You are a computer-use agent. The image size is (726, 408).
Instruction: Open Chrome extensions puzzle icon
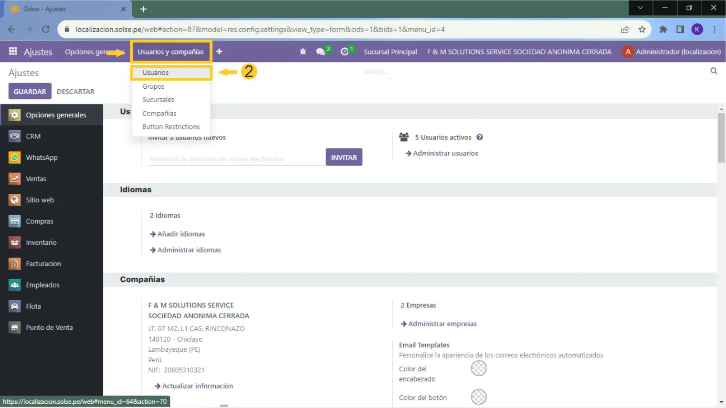click(x=663, y=29)
